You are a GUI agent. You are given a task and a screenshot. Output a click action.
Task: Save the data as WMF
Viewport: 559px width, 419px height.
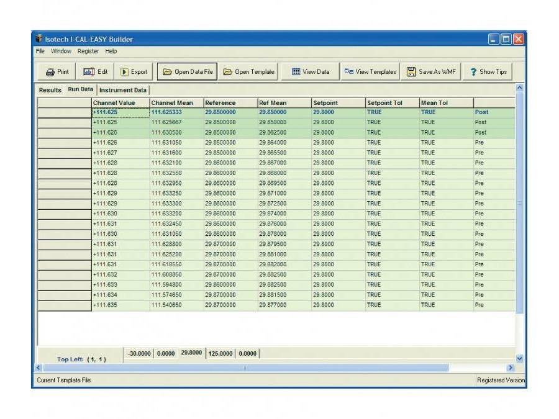[431, 71]
